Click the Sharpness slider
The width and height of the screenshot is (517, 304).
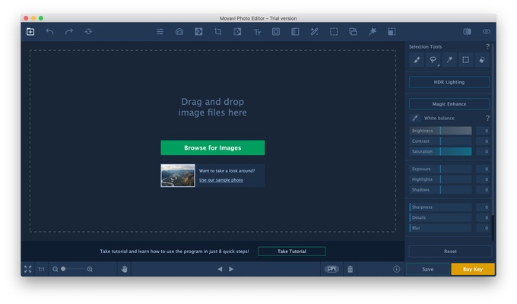coord(440,207)
